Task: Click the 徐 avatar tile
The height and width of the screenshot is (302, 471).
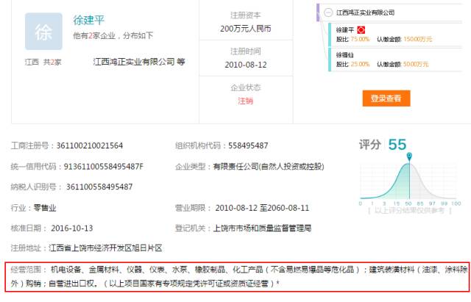Action: pyautogui.click(x=43, y=31)
